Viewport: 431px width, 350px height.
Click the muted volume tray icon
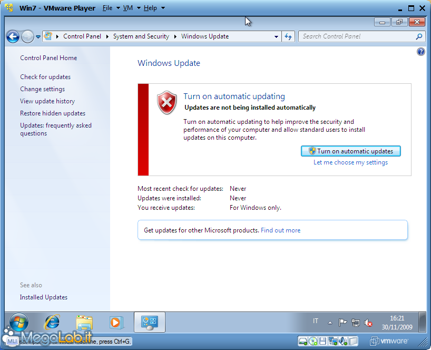(x=368, y=323)
